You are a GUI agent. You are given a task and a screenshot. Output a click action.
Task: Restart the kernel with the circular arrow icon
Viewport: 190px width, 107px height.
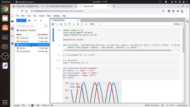(x=82, y=24)
